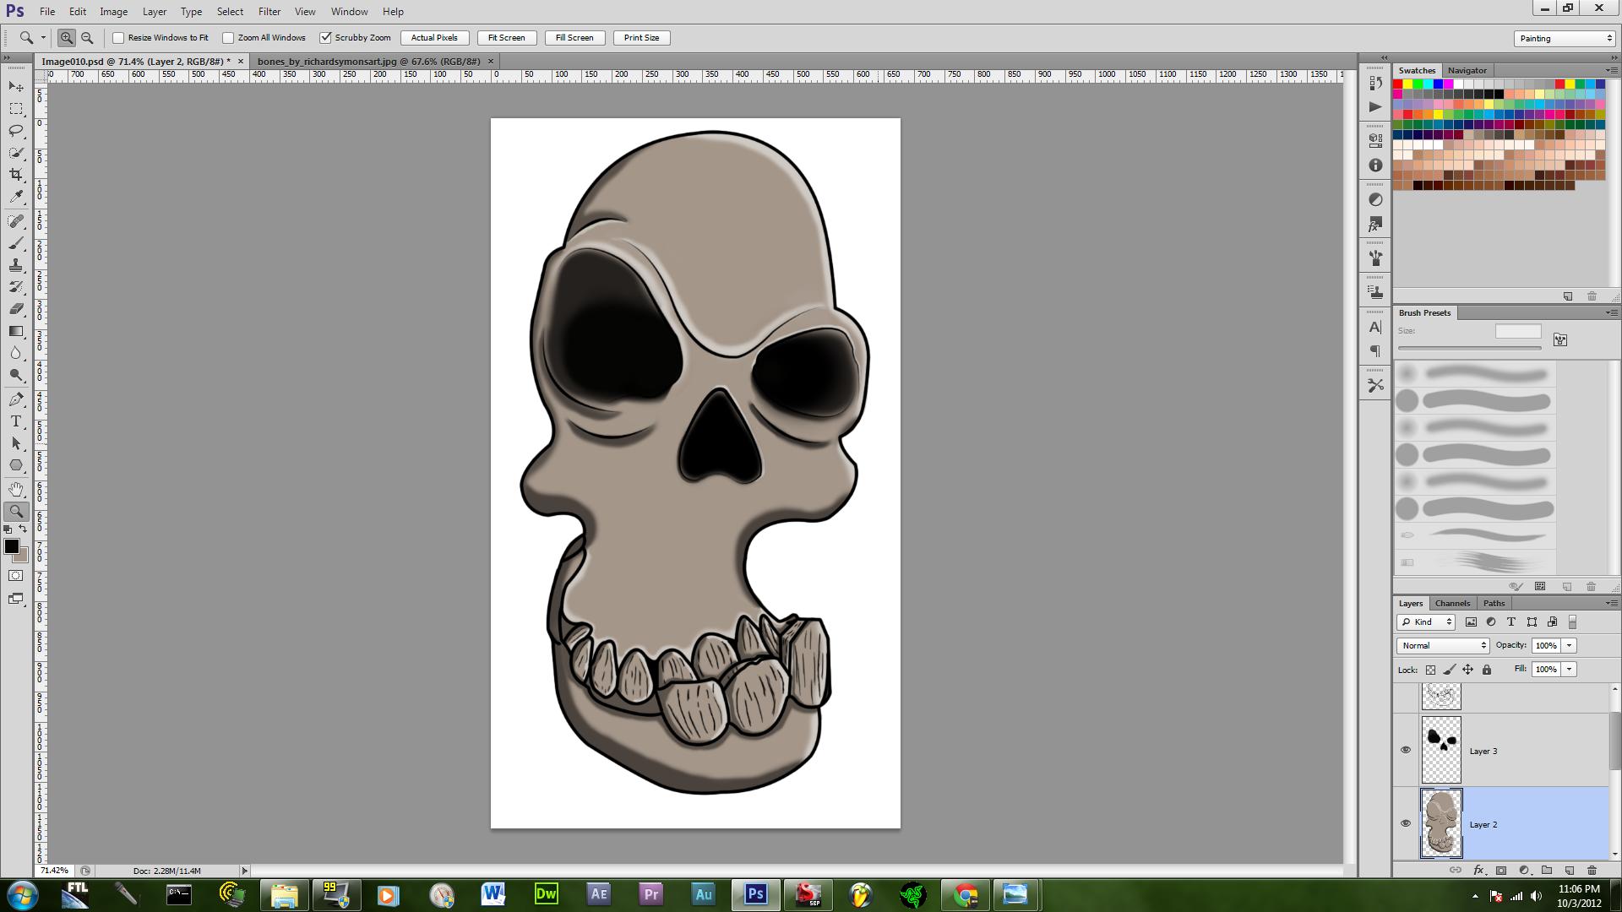Select the Quick Selection tool
1622x912 pixels.
click(16, 153)
